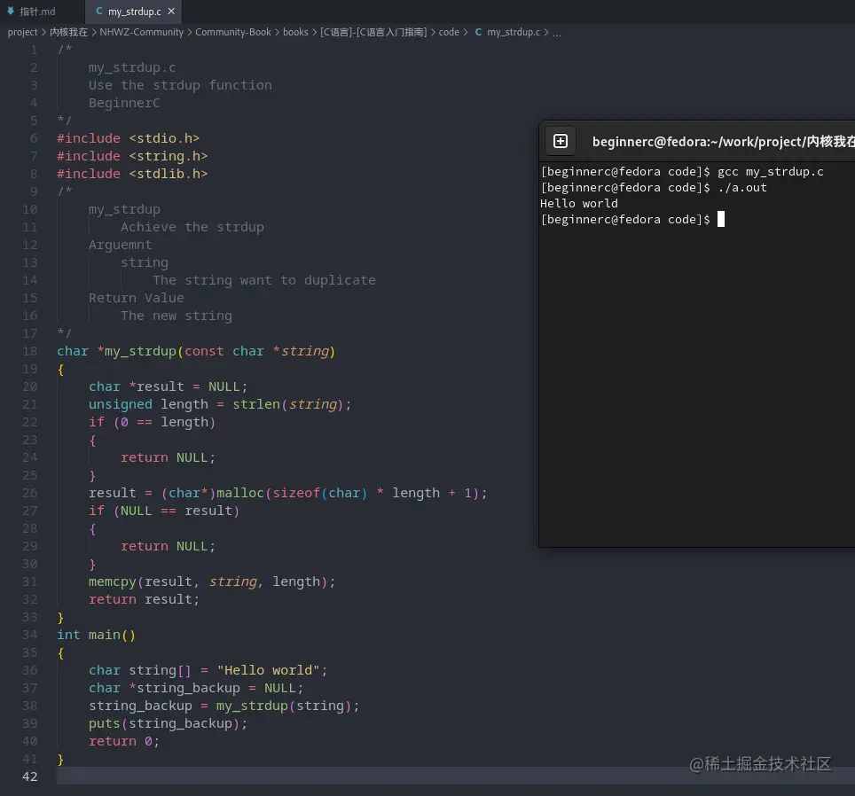This screenshot has width=855, height=796.
Task: Click the new tab button in terminal window
Action: point(560,141)
